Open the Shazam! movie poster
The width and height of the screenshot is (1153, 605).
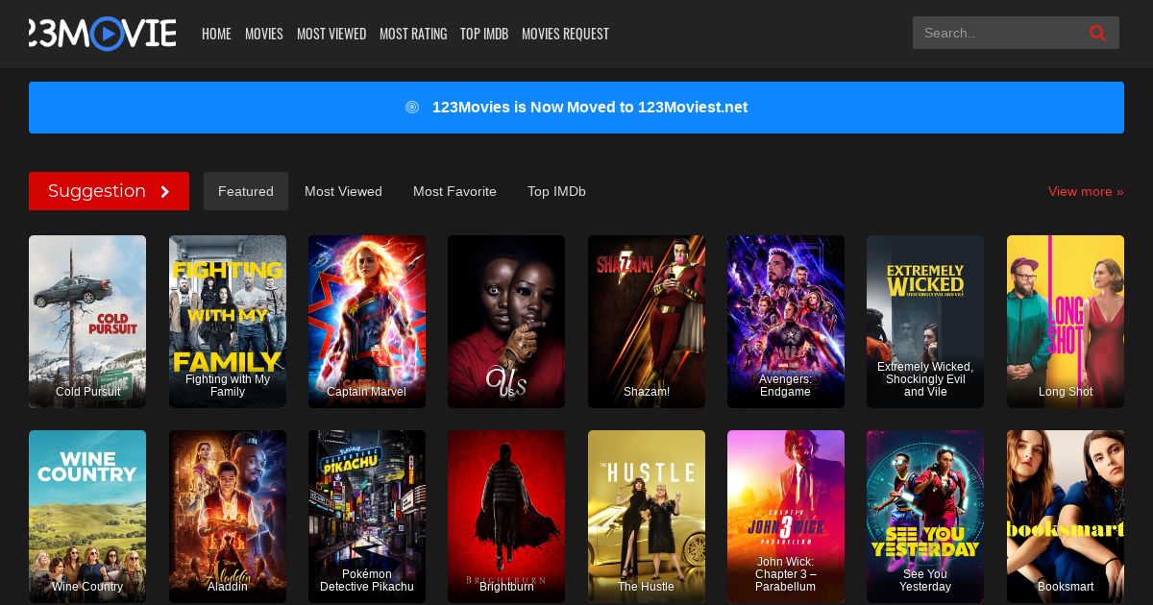pos(647,322)
